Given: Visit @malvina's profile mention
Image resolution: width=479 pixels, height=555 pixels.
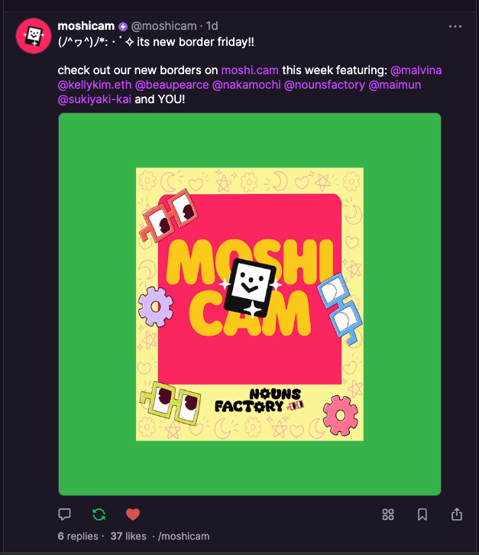Looking at the screenshot, I should pos(416,70).
